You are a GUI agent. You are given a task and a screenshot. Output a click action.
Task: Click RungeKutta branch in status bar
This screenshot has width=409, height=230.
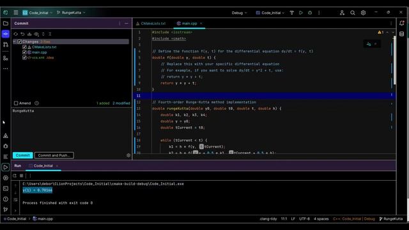tap(390, 218)
